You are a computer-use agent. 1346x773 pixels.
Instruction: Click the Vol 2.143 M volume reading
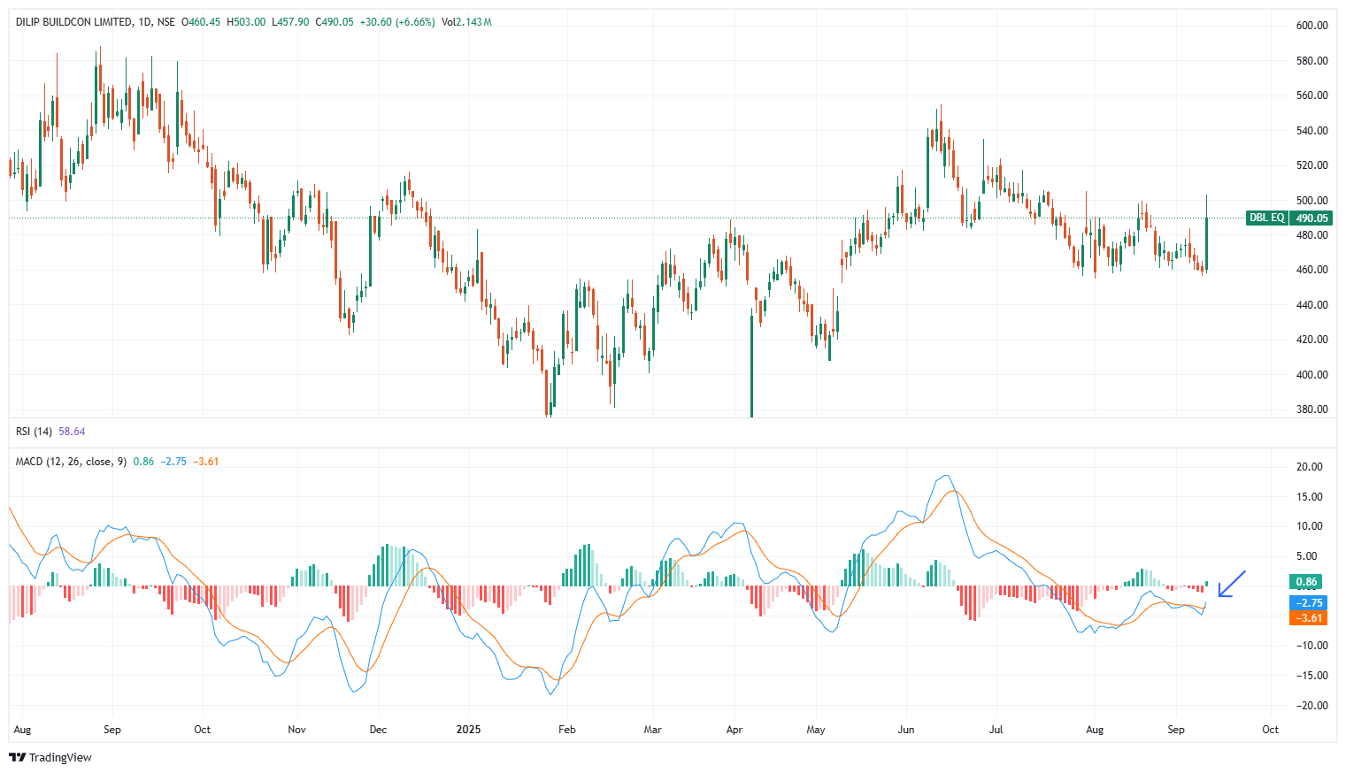[x=466, y=22]
